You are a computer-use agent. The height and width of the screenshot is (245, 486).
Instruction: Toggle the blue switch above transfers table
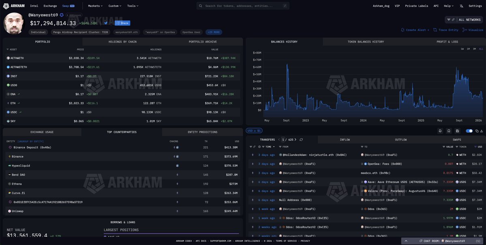469,131
